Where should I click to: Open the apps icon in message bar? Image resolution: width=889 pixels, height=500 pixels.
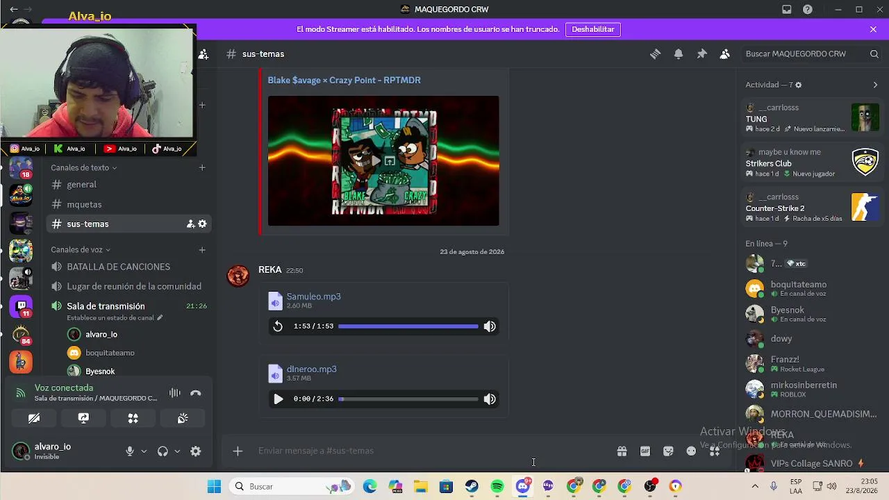click(715, 451)
